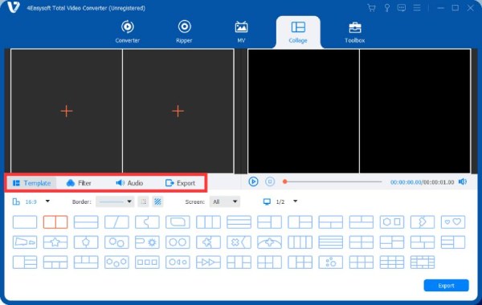Open the MV tab

coord(241,31)
